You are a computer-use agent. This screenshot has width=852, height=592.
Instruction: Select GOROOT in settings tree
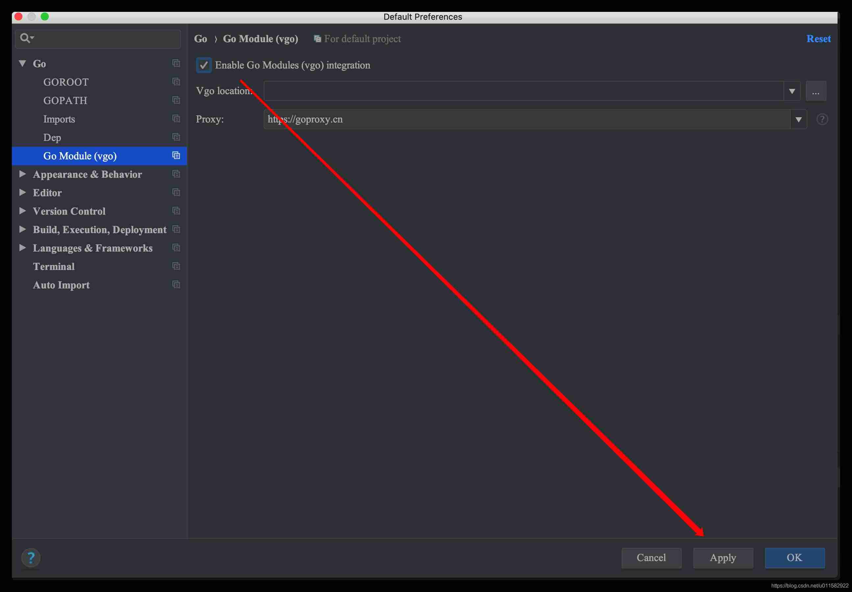pos(66,82)
